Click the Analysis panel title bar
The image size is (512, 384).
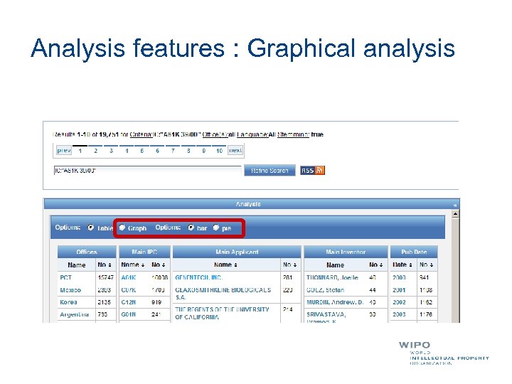click(252, 204)
